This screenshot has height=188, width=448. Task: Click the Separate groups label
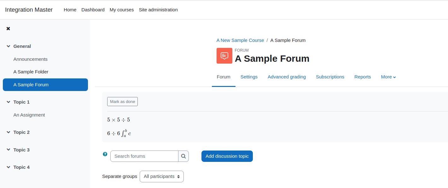pos(119,176)
